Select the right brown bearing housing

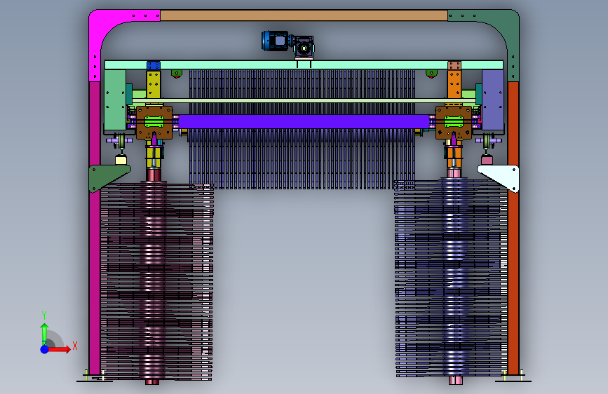tap(454, 123)
